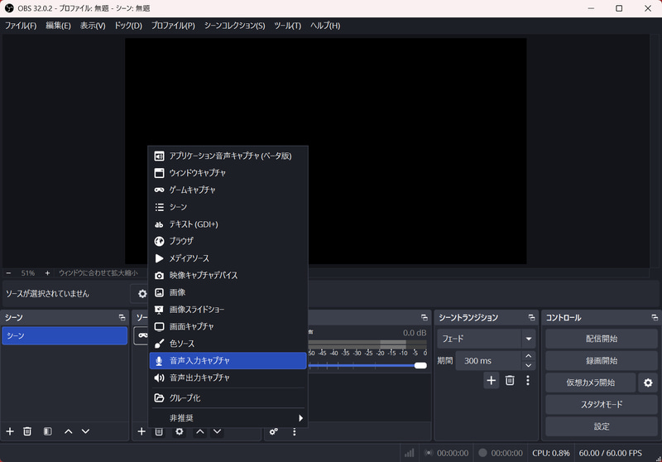
Task: Select グループ化 menu entry
Action: pos(228,397)
